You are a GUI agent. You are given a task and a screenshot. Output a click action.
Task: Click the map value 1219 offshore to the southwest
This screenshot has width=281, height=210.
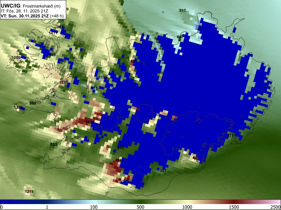(29, 192)
